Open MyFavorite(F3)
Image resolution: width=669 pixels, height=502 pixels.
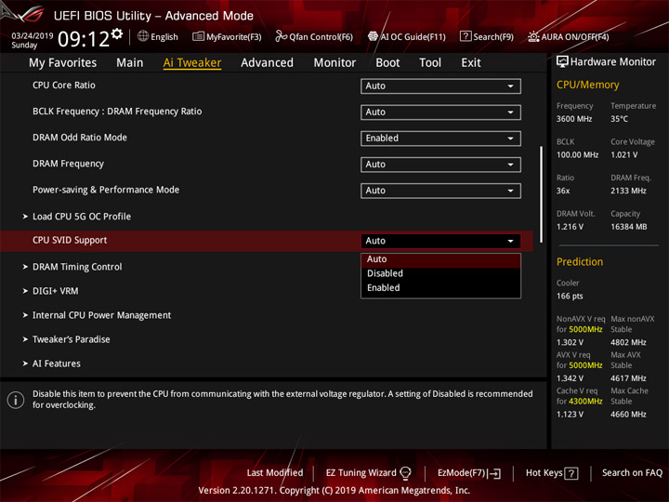click(227, 36)
